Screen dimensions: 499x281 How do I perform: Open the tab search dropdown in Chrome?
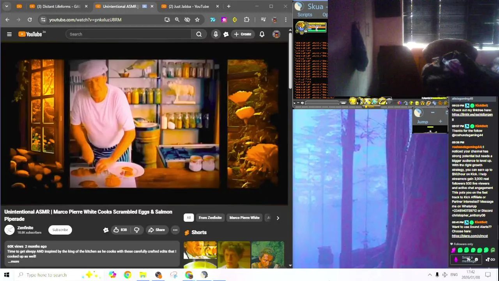click(7, 6)
